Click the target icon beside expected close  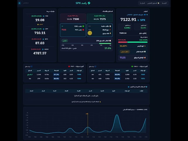coord(145,58)
